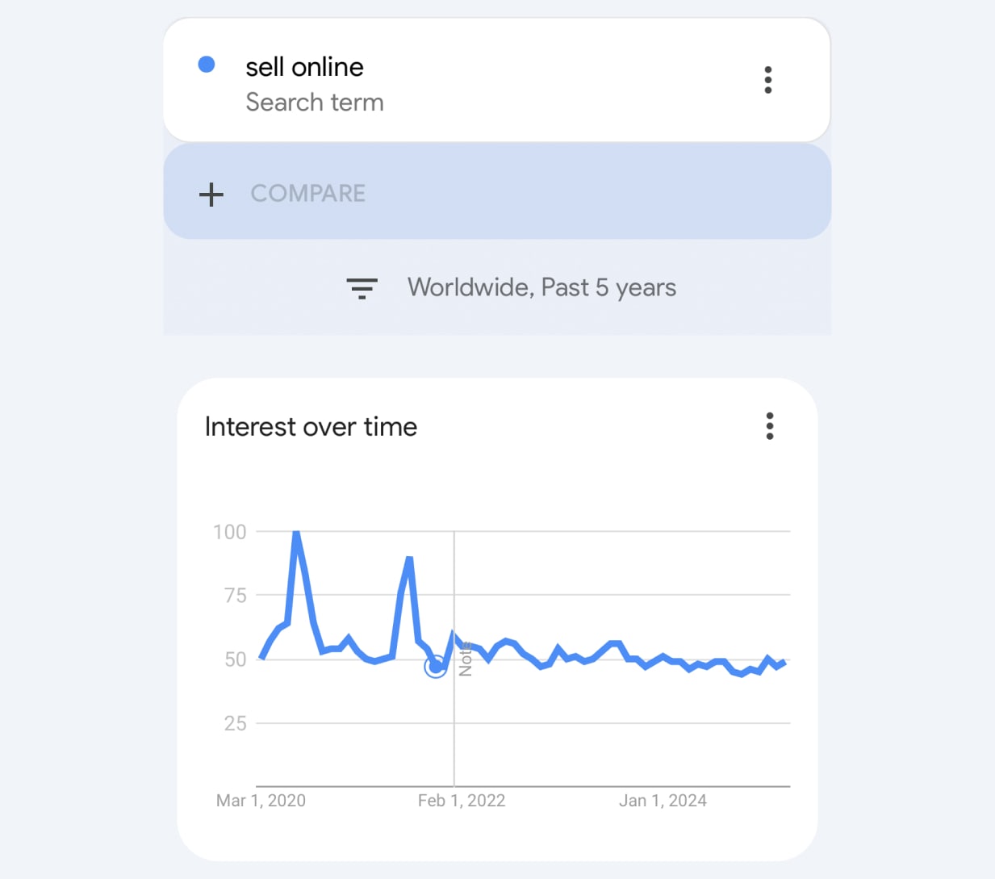The image size is (995, 879).
Task: Click the Worldwide, Past 5 years filter text
Action: pyautogui.click(x=542, y=287)
